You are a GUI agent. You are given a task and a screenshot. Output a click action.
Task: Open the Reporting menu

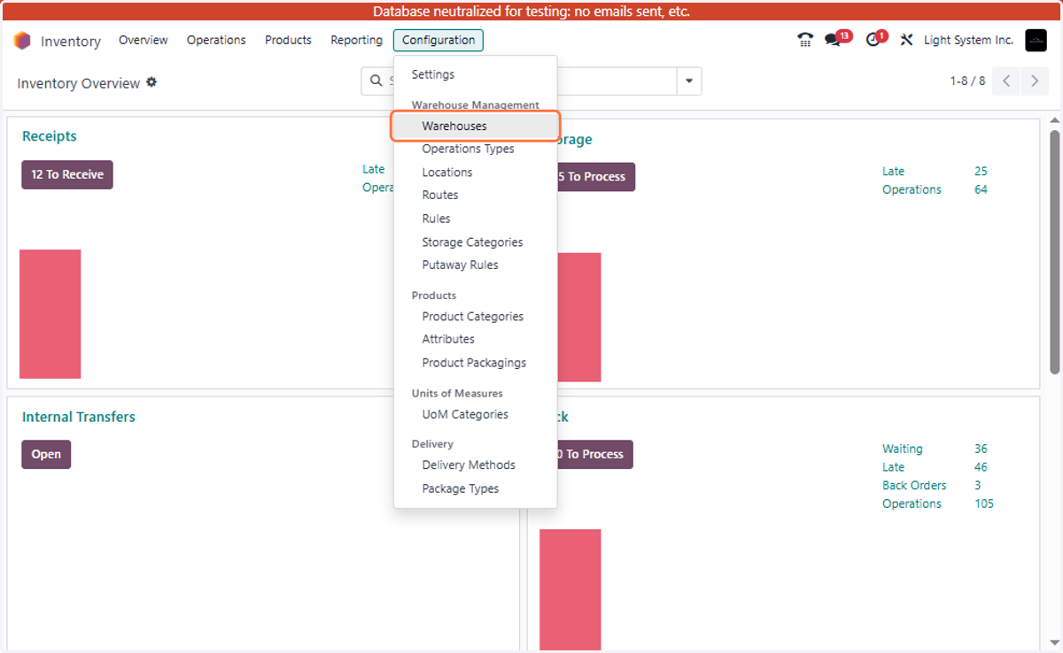(356, 40)
